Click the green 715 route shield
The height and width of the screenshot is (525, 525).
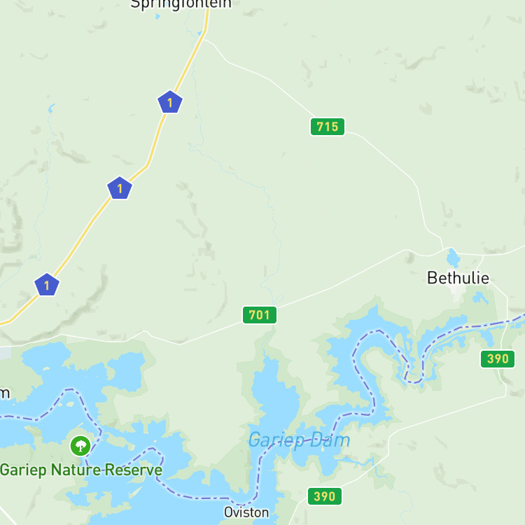point(328,127)
